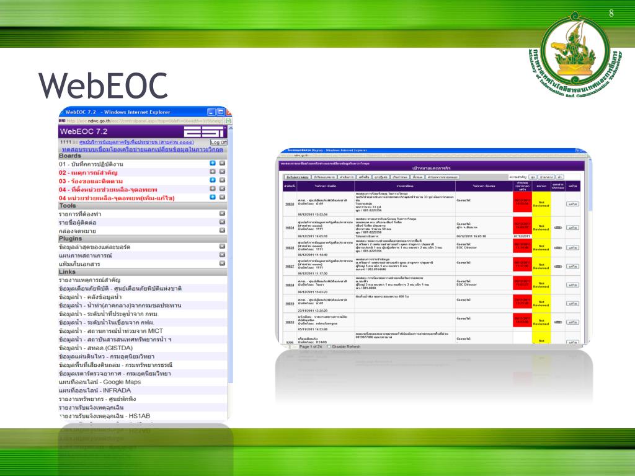Open ข้อมูลล่าสุดของแต่ละบอร์ด plugin window icon
The width and height of the screenshot is (635, 476).
click(x=223, y=246)
